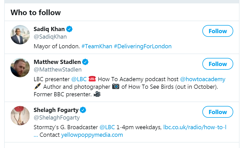The image size is (245, 148).
Task: Follow Matthew Stadlen
Action: pos(218,64)
